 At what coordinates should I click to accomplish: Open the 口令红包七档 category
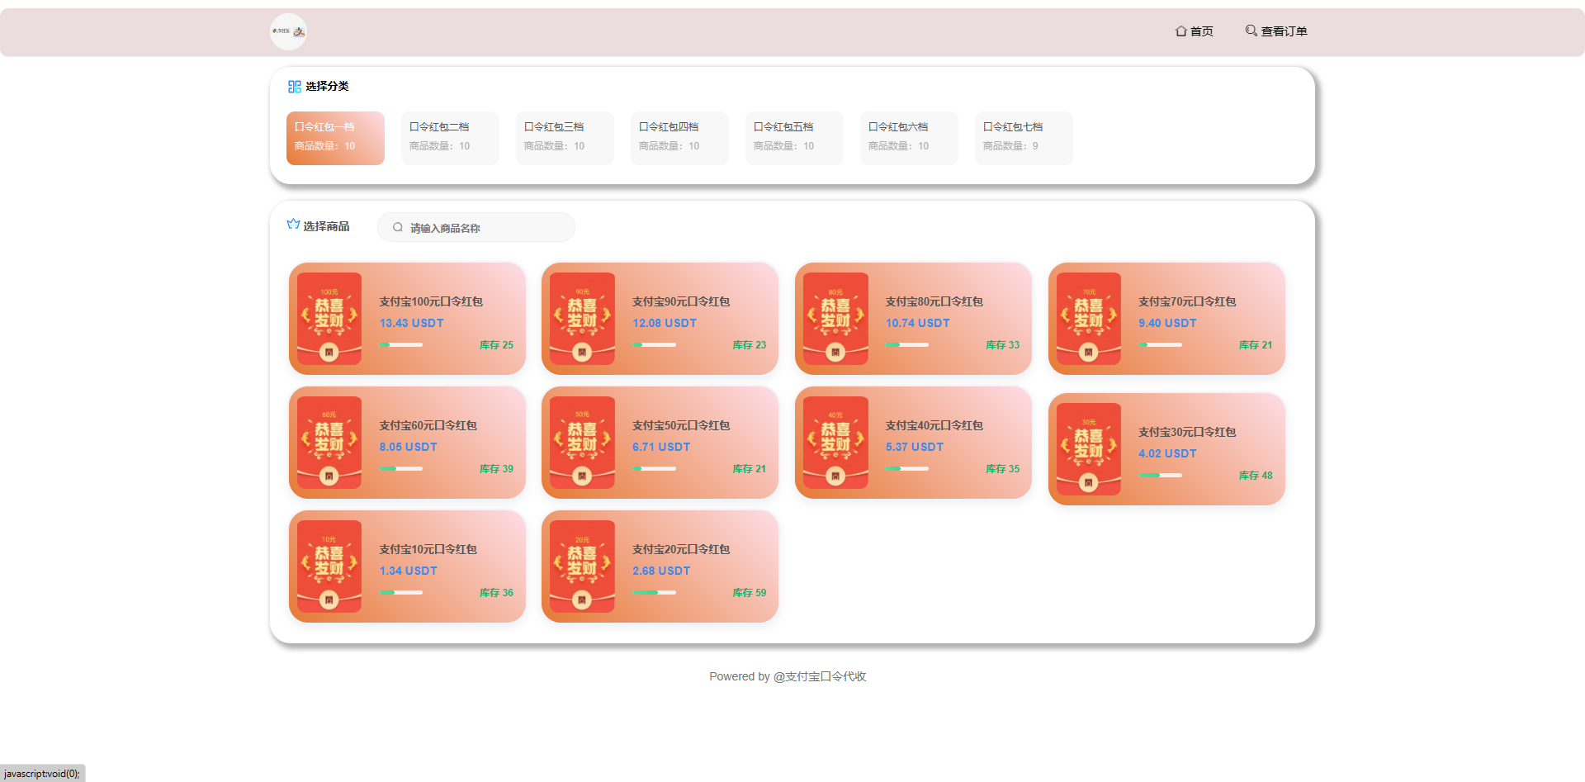tap(1024, 138)
